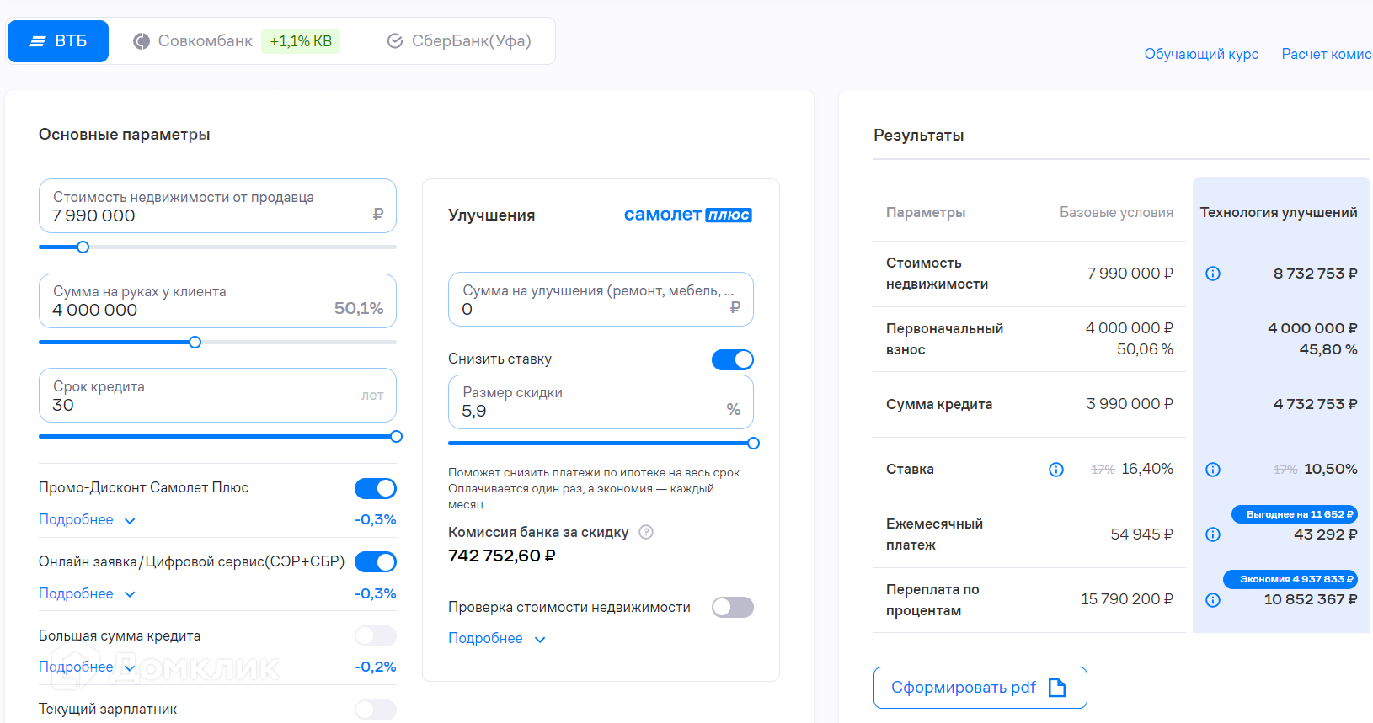
Task: Expand Подробнее under Проверка стоимости недвижимости
Action: pos(496,639)
